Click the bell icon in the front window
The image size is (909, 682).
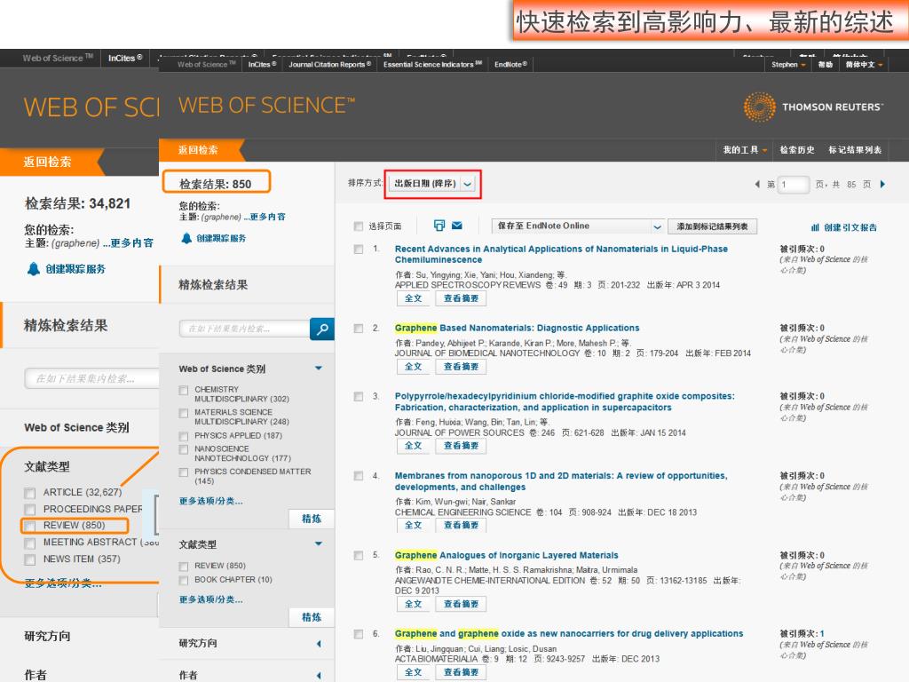(x=186, y=238)
